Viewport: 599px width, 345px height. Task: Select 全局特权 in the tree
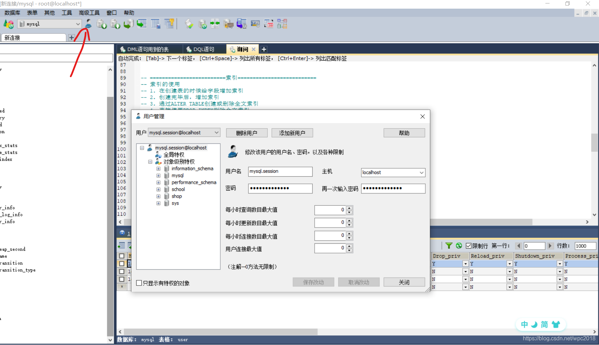174,155
